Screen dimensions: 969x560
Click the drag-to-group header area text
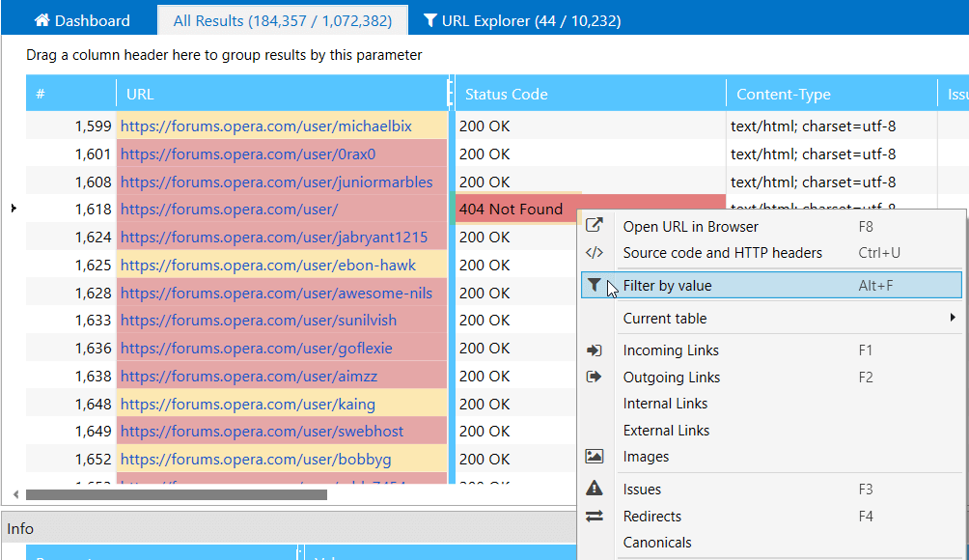pyautogui.click(x=224, y=55)
